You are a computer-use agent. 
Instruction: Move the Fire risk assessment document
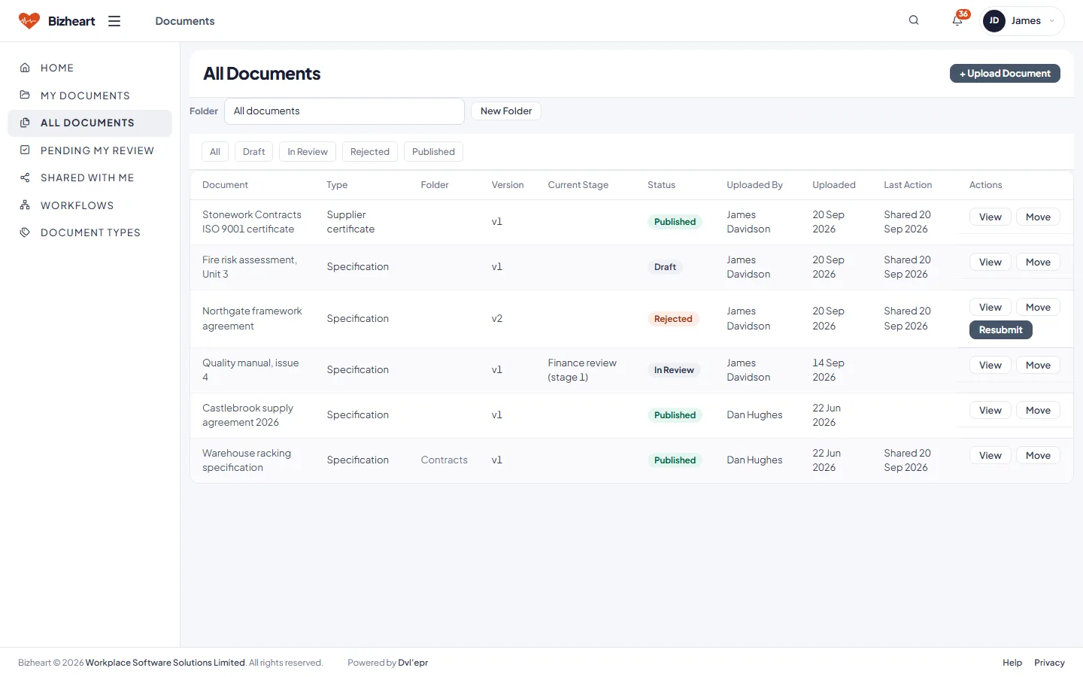tap(1038, 263)
